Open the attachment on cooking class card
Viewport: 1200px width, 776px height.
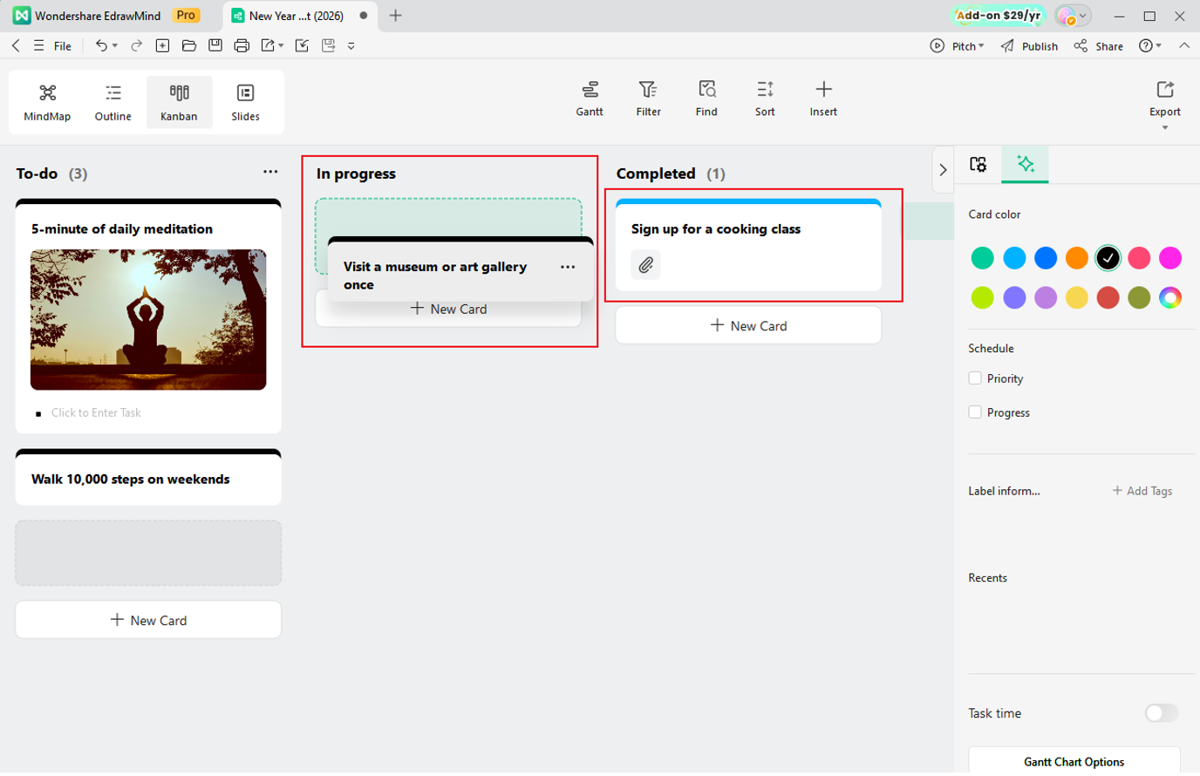pos(645,265)
